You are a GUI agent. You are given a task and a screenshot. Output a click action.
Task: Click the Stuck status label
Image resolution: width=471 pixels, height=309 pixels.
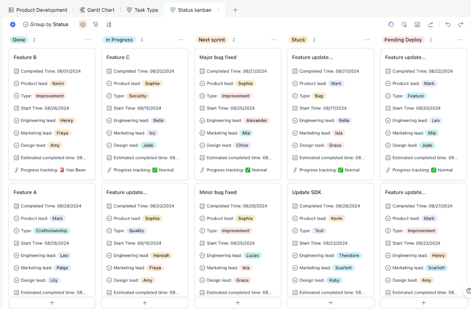(298, 40)
